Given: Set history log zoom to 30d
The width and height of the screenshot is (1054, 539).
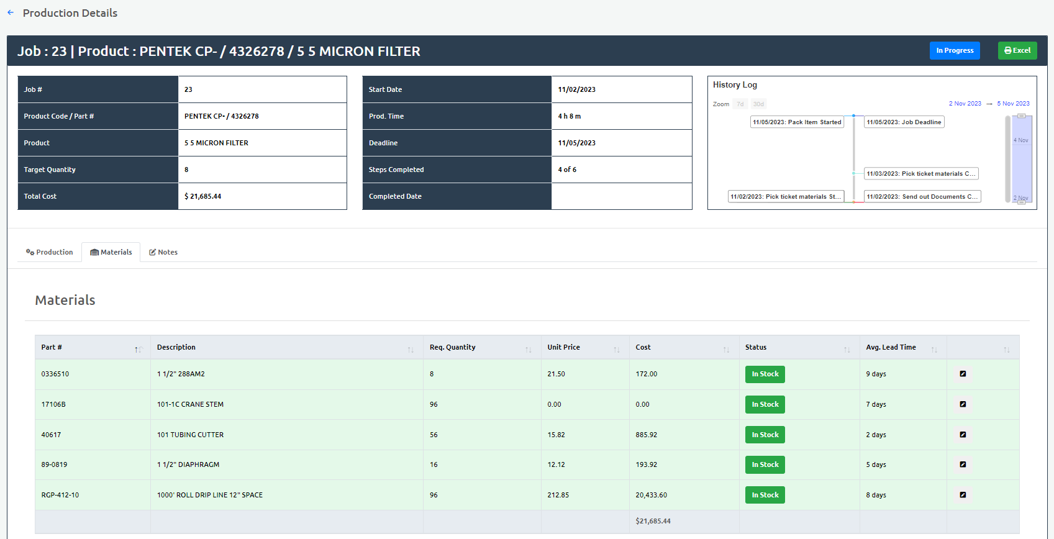Looking at the screenshot, I should (x=758, y=104).
